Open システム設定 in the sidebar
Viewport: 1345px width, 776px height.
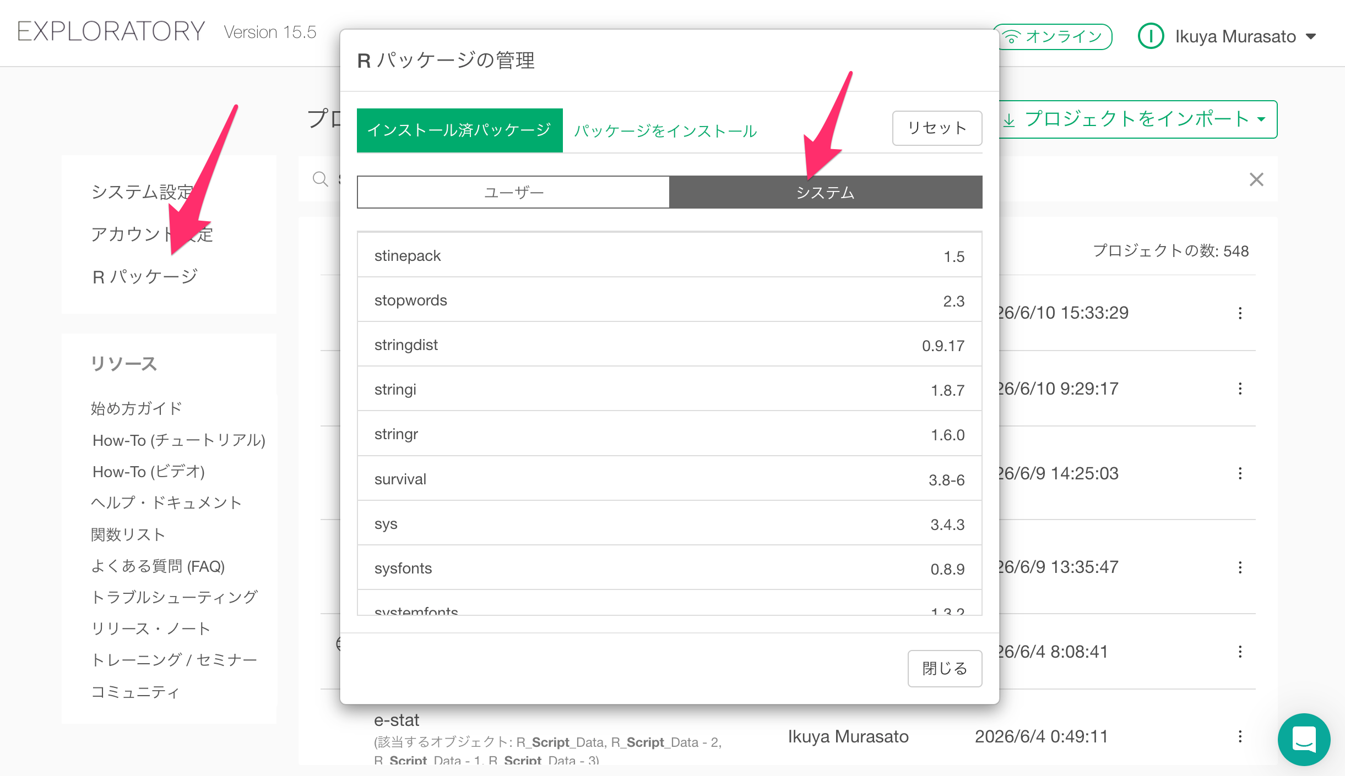(142, 192)
